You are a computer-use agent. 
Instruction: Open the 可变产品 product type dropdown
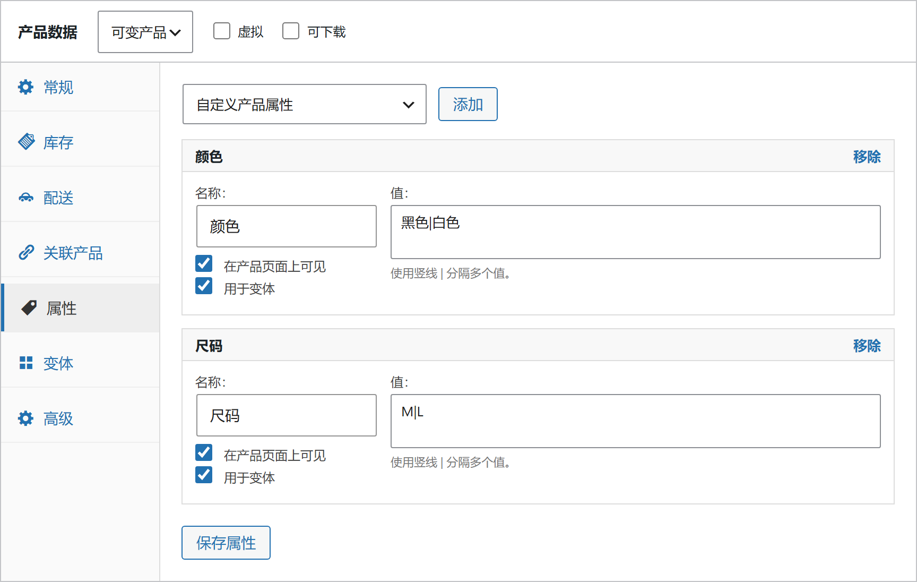click(145, 32)
